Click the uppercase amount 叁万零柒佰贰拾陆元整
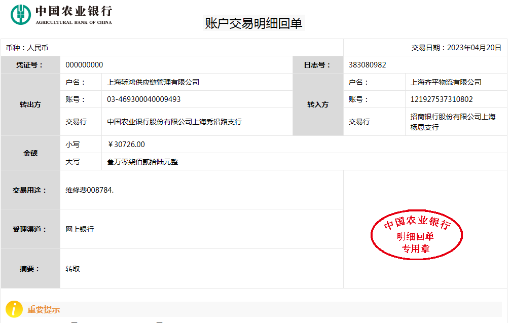 [x=142, y=162]
